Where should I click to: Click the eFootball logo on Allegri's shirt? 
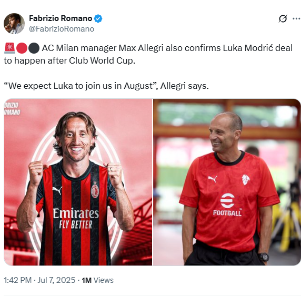[227, 205]
